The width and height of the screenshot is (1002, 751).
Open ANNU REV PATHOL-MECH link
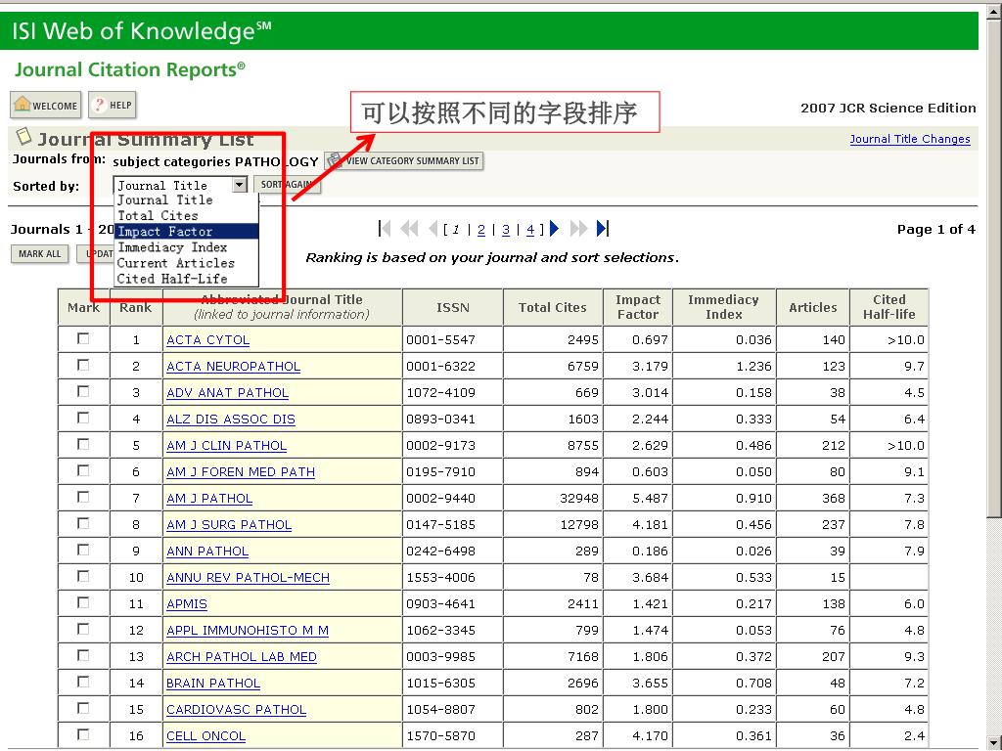(248, 578)
